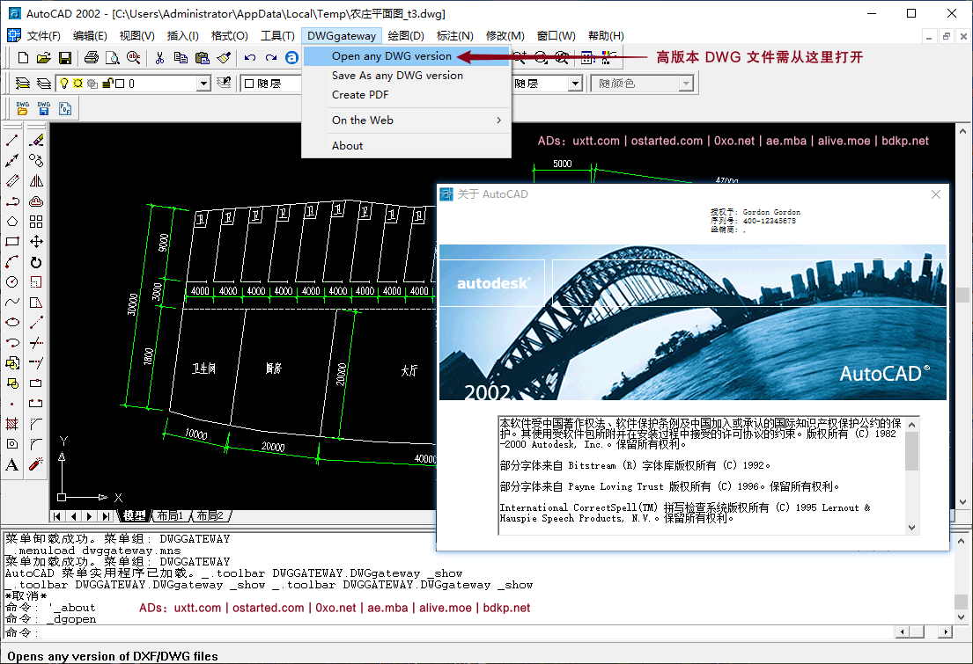Open the linetype 随层 dropdown arrow

point(575,83)
